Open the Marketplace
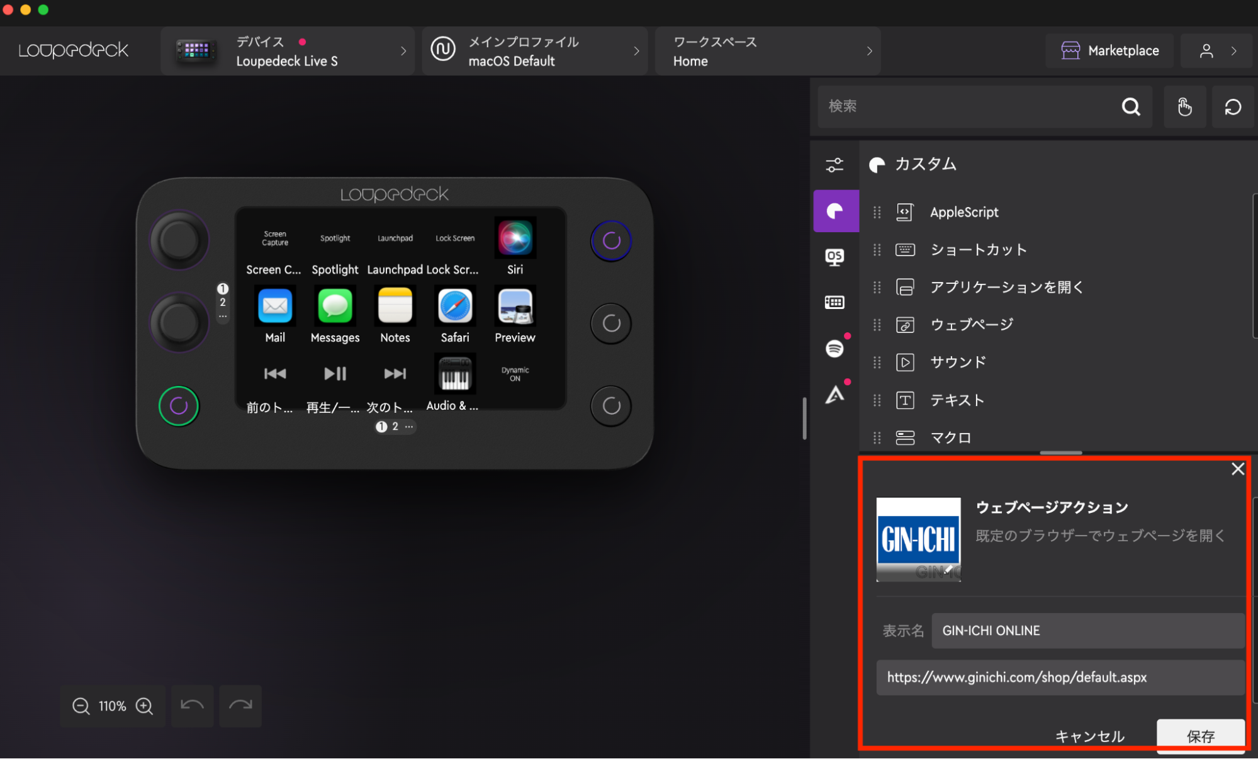Image resolution: width=1258 pixels, height=759 pixels. pos(1109,51)
